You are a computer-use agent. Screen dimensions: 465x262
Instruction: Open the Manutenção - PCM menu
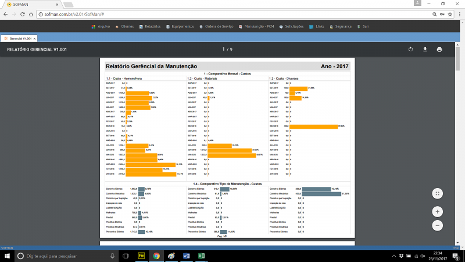[256, 26]
